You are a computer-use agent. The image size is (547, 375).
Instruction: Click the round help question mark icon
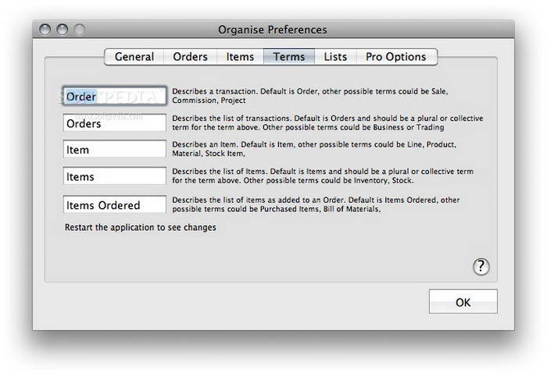coord(481,267)
